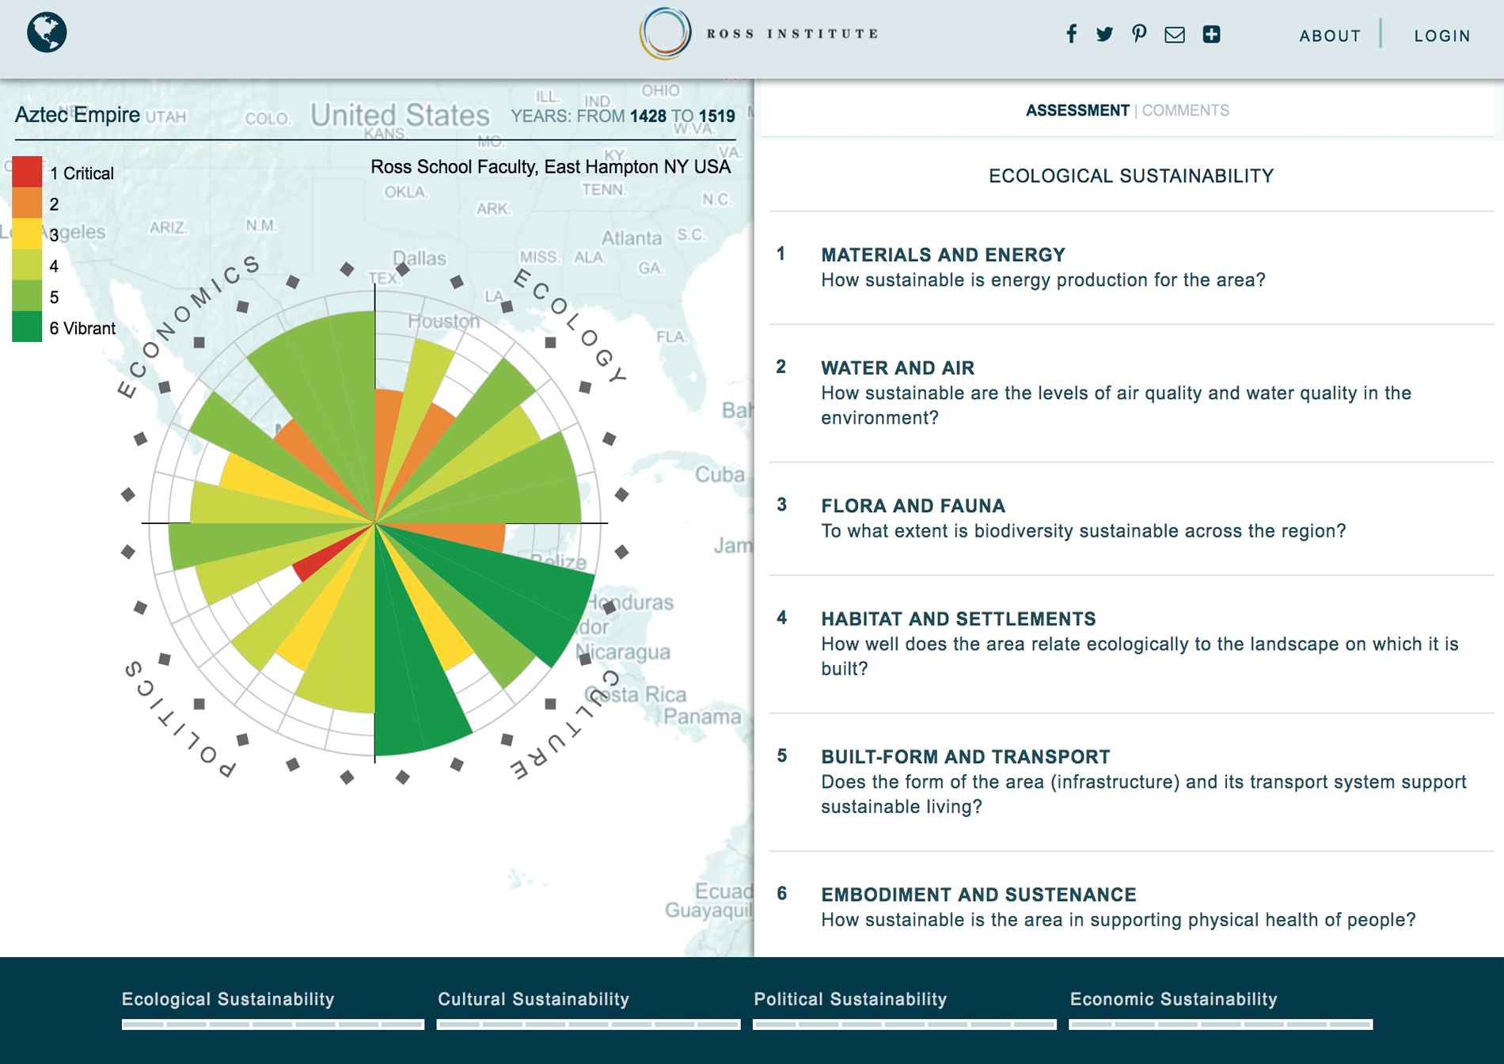
Task: Click the Cultural Sustainability progress bar
Action: 588,1024
